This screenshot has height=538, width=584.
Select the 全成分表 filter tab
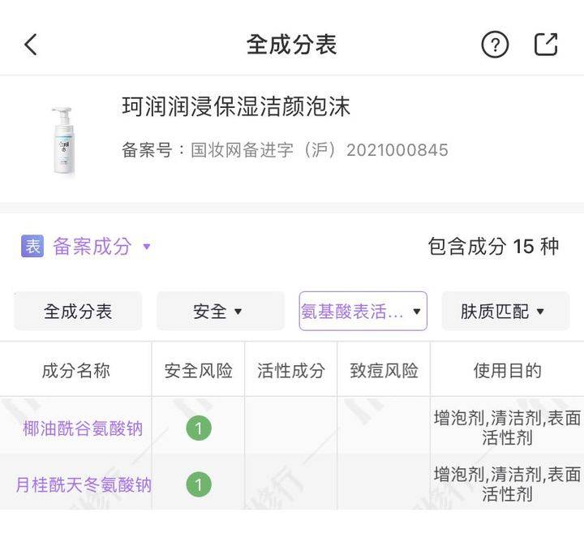(78, 311)
